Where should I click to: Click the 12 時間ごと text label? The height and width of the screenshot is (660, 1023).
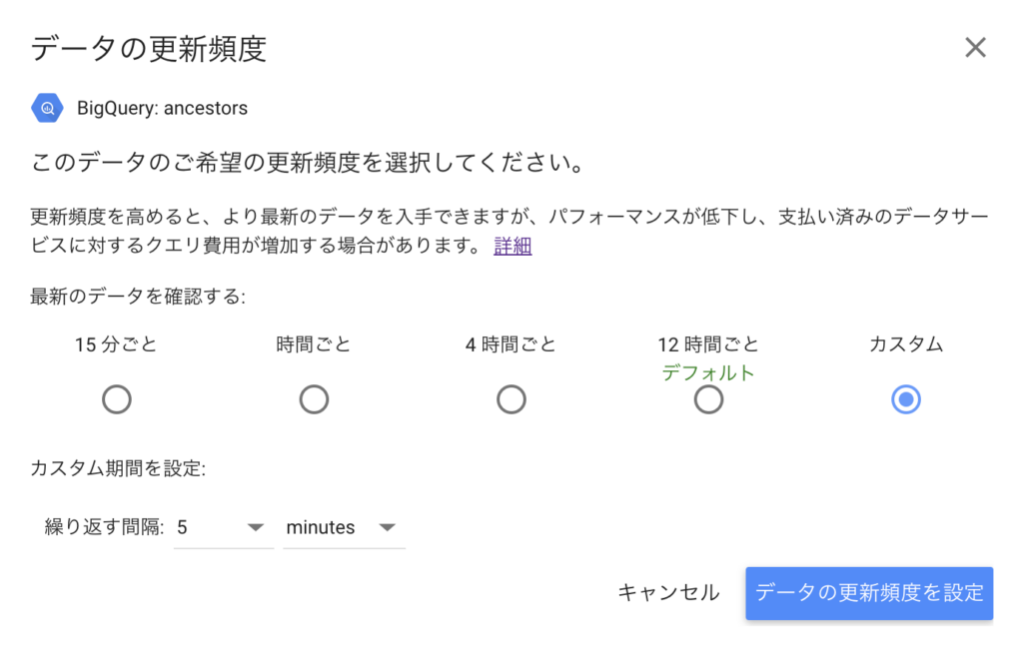click(708, 344)
